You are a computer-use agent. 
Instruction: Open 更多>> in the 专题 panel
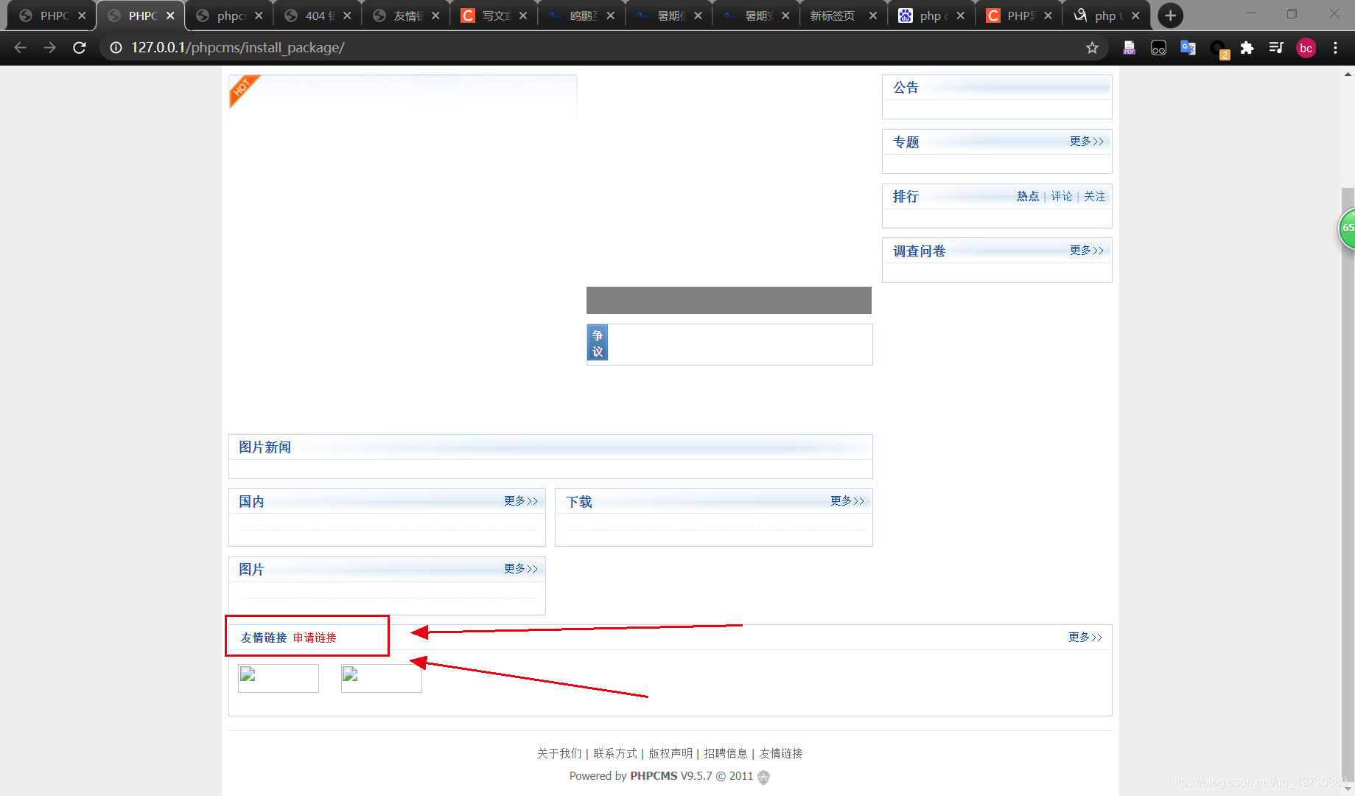1087,142
